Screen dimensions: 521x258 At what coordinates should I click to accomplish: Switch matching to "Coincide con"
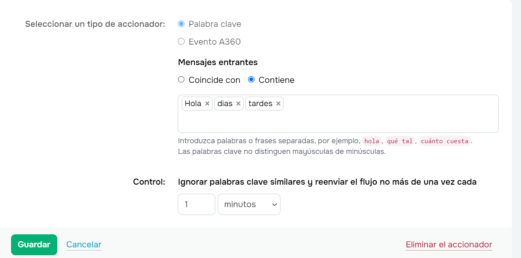181,80
